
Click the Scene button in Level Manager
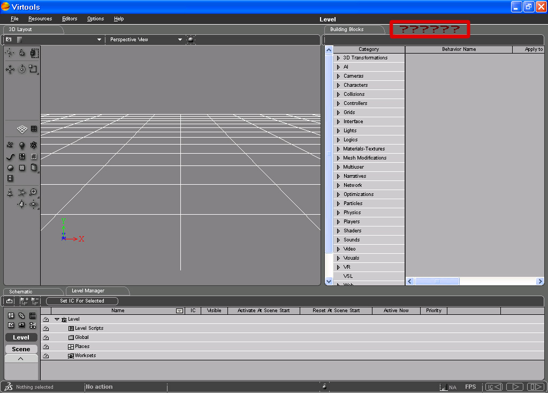coord(21,349)
